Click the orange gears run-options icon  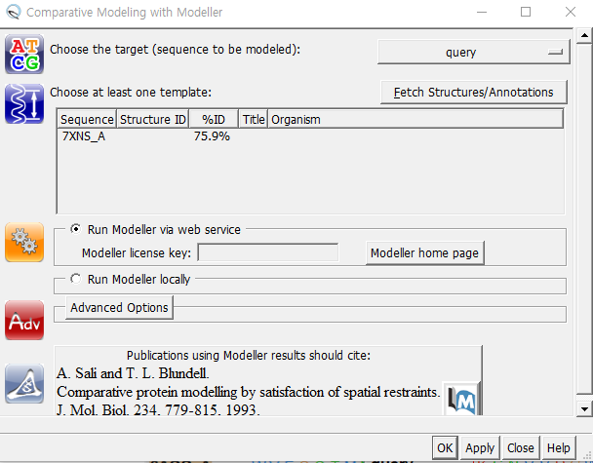coord(24,243)
